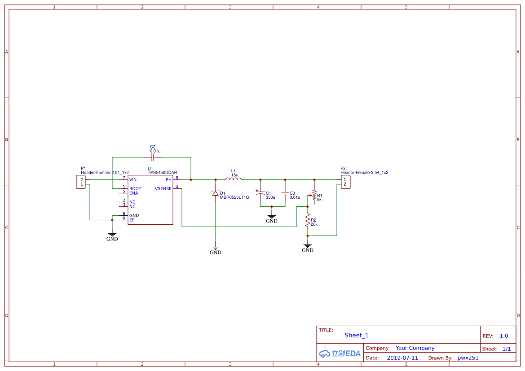This screenshot has width=525, height=371.
Task: Select the P1 header connector symbol
Action: tap(81, 182)
